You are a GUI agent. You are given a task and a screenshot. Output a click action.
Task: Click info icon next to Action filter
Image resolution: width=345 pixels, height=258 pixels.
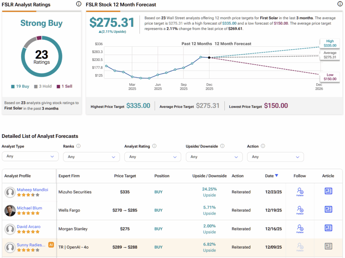(263, 146)
